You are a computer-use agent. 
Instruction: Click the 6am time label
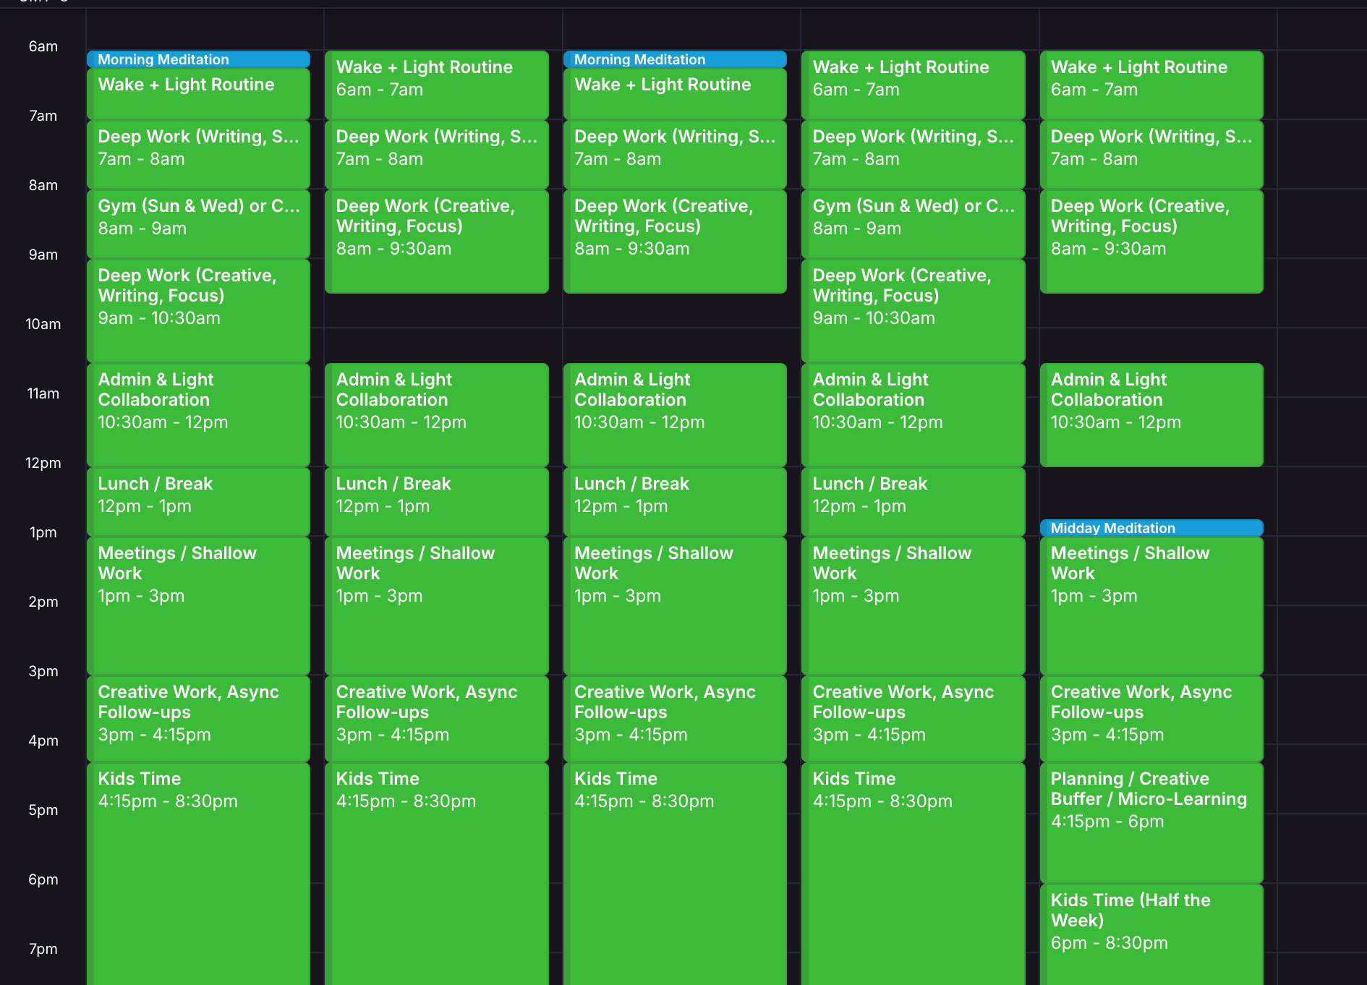click(x=43, y=46)
